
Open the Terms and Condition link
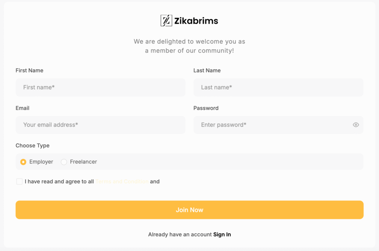pos(122,181)
